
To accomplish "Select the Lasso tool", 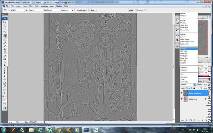I will click(x=5, y=29).
